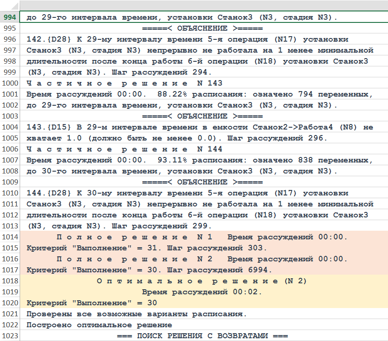This screenshot has width=388, height=341.
Task: Click row header 1018
Action: pos(10,281)
